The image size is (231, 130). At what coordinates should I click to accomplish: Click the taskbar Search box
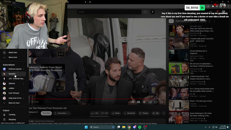tap(102, 127)
